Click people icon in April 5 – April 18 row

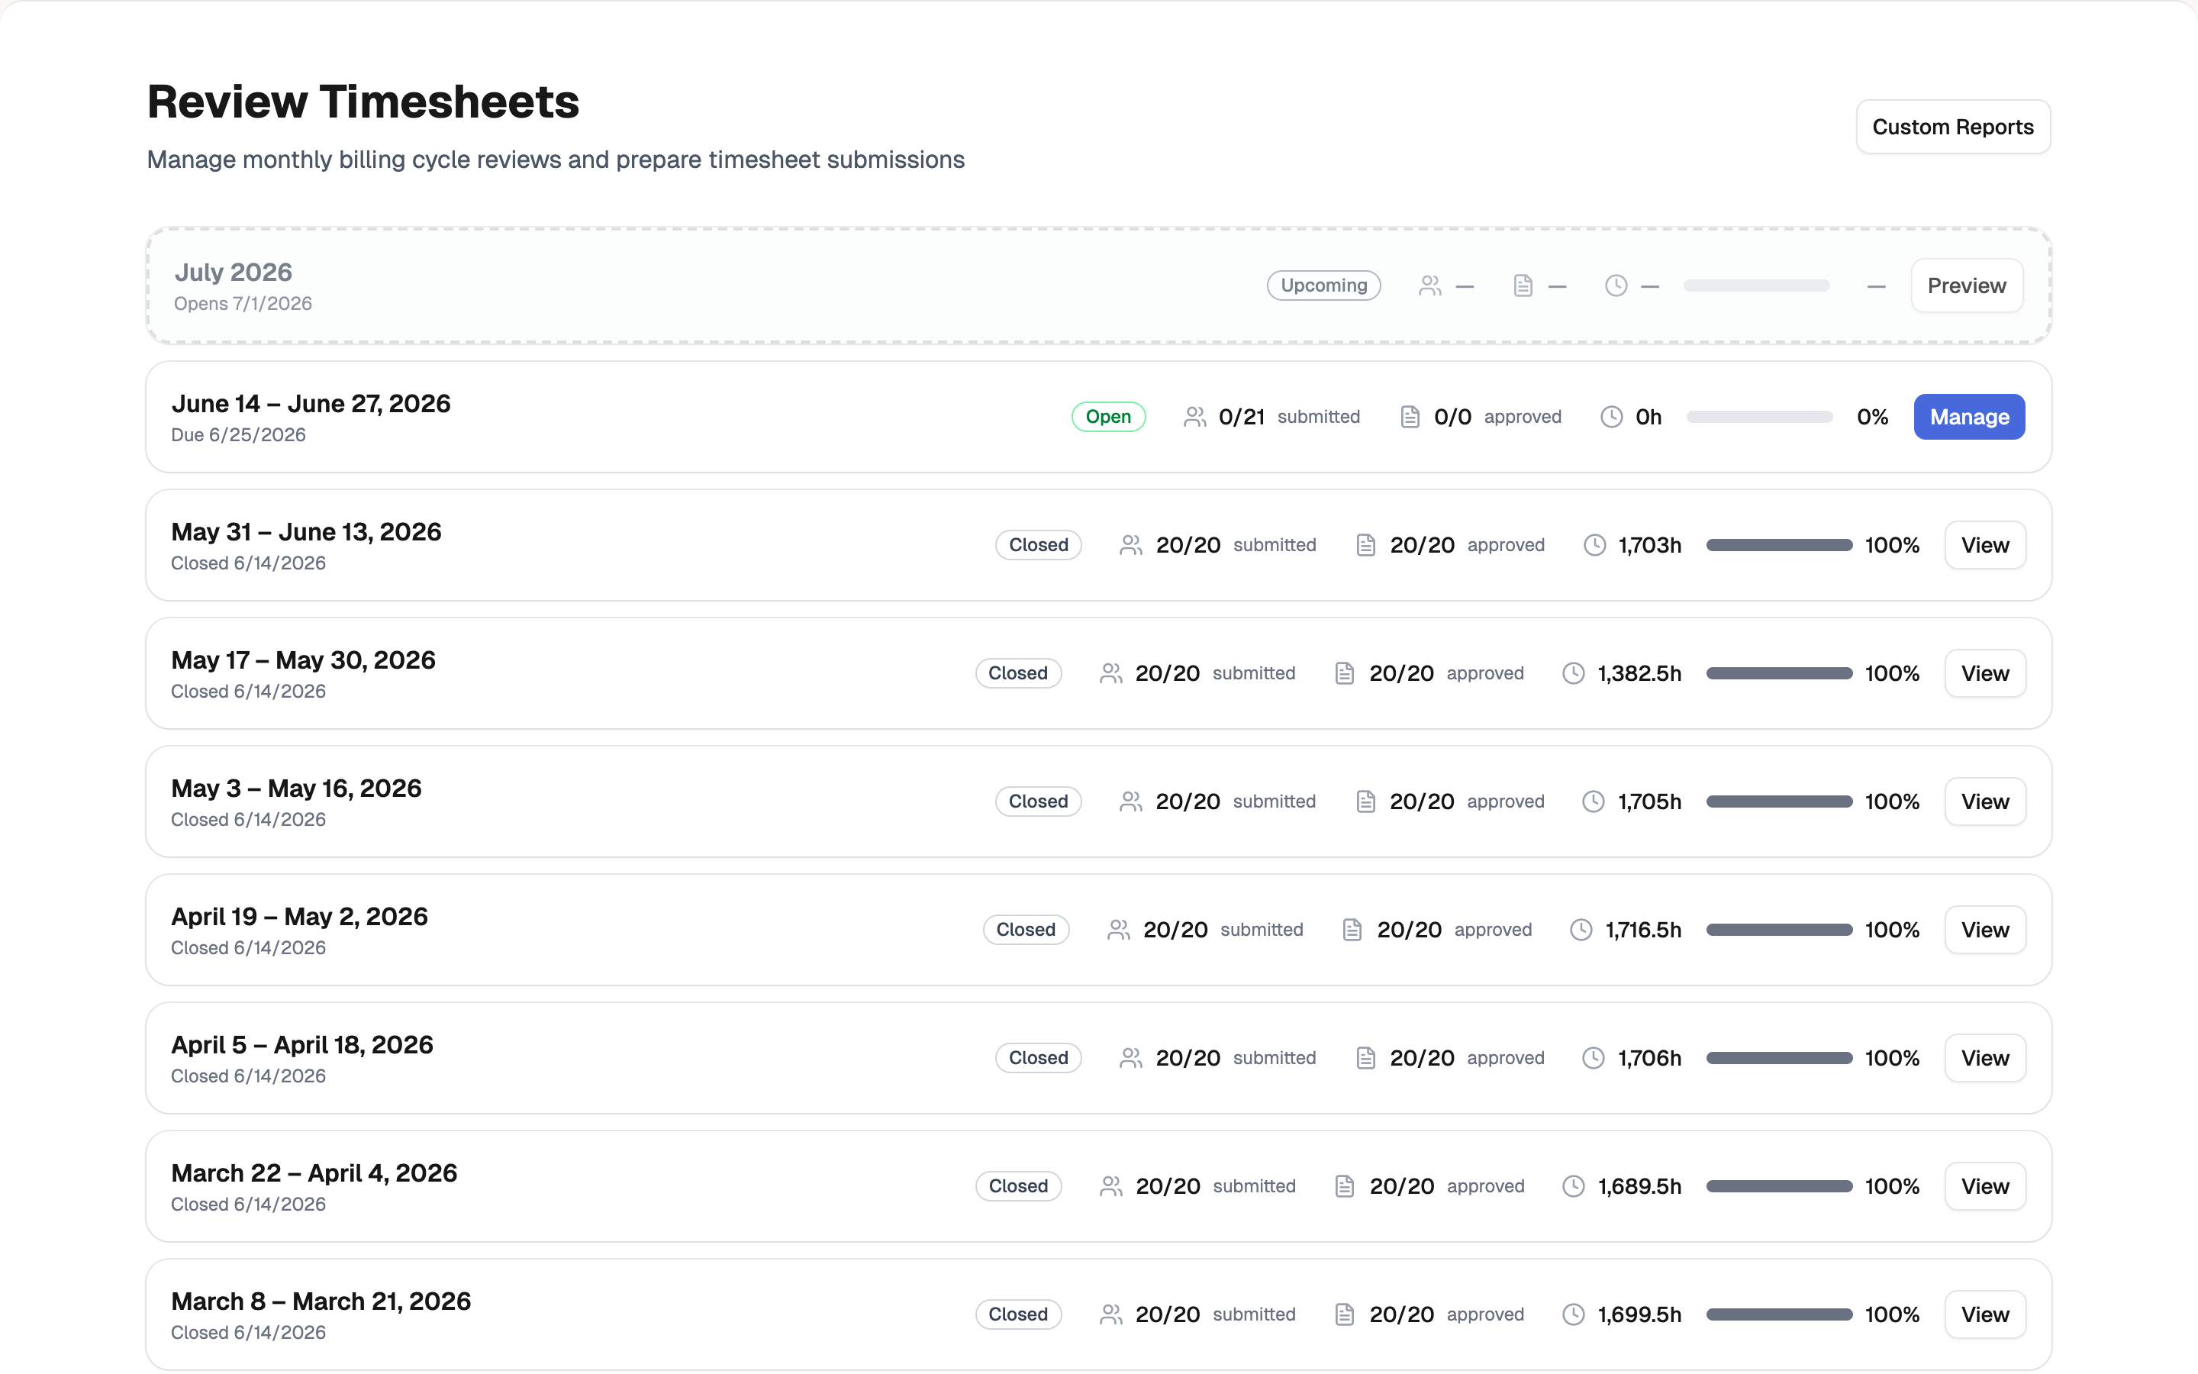pyautogui.click(x=1131, y=1058)
